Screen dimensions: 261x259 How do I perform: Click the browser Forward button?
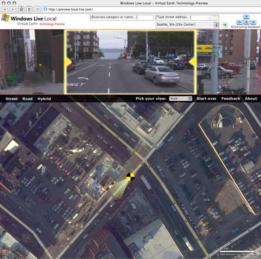pos(13,9)
